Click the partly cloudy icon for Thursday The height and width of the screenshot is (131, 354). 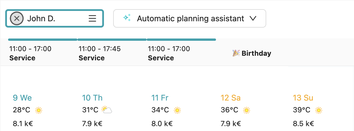107,110
